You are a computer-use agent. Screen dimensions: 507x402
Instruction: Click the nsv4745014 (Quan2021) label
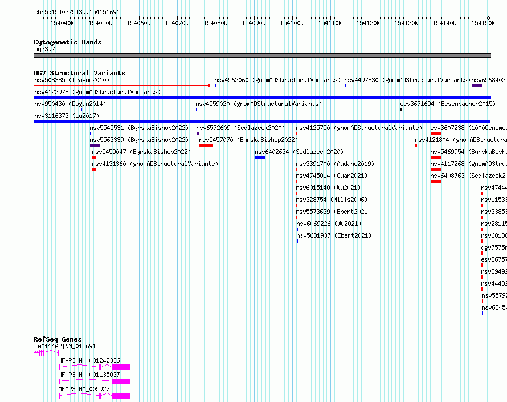click(x=332, y=176)
